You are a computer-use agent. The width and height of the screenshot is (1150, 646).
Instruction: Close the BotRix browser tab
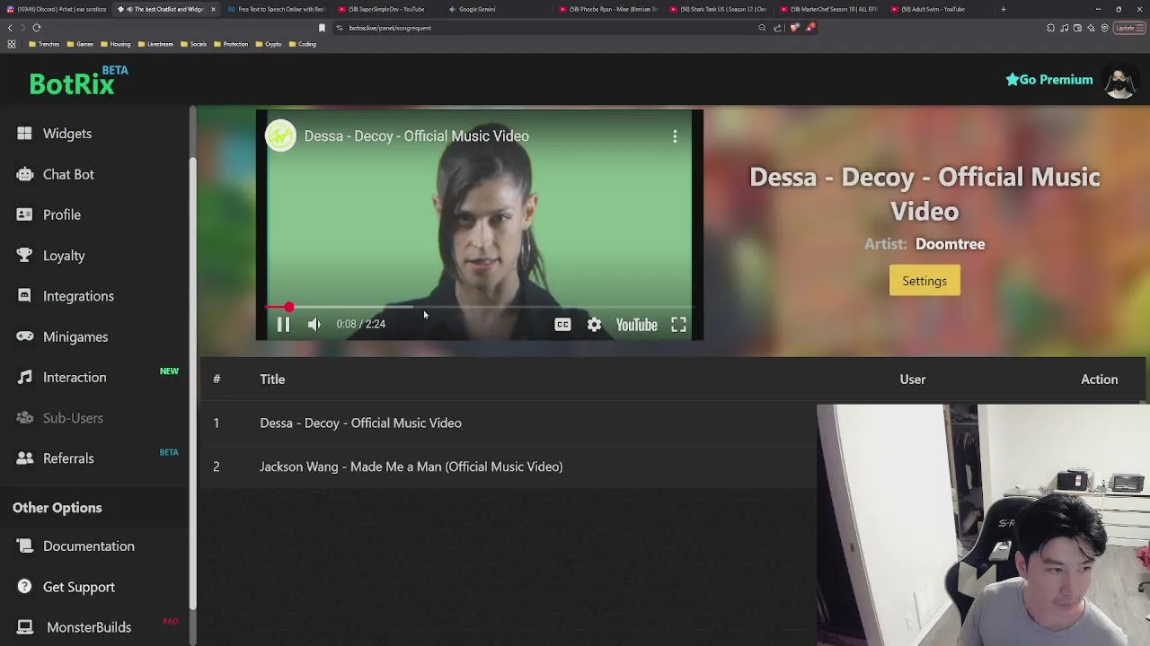click(213, 9)
